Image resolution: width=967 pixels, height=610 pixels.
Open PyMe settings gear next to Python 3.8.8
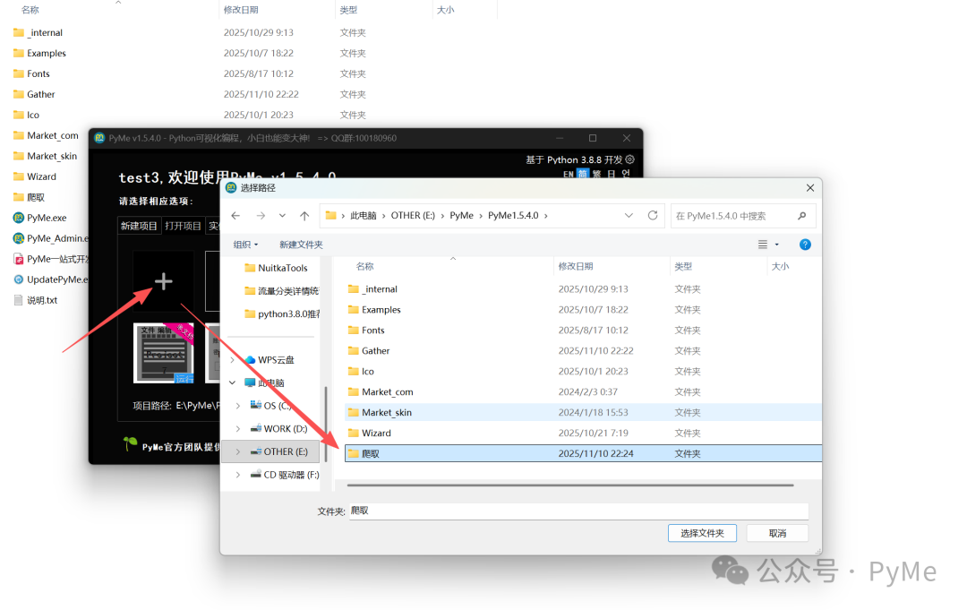629,160
